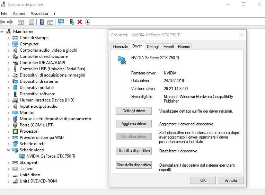The height and width of the screenshot is (195, 265).
Task: Switch to the Generale tab
Action: [120, 47]
